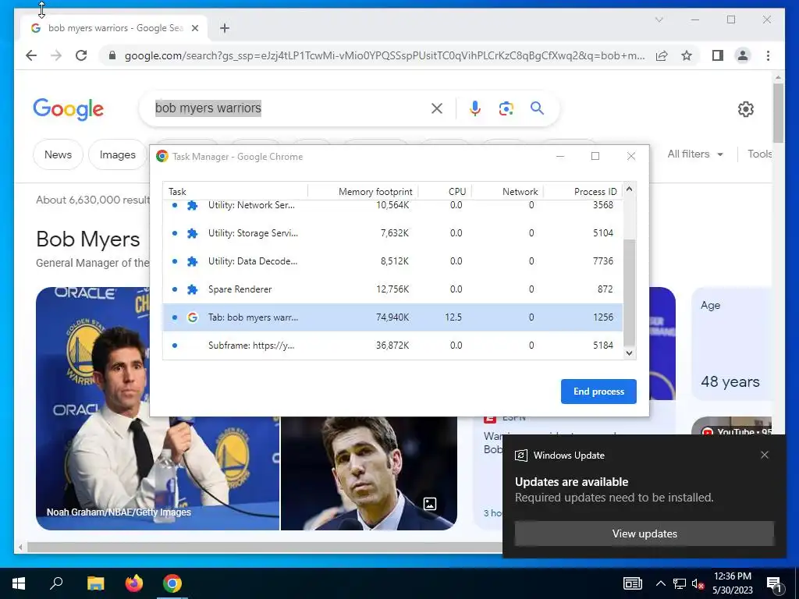Screen dimensions: 799x599
Task: Click the forward navigation arrow
Action: (x=56, y=55)
